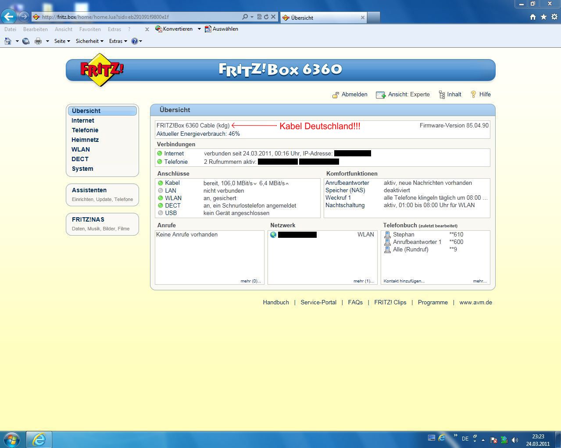Open the address bar search dropdown arrow
This screenshot has height=448, width=561.
click(252, 17)
